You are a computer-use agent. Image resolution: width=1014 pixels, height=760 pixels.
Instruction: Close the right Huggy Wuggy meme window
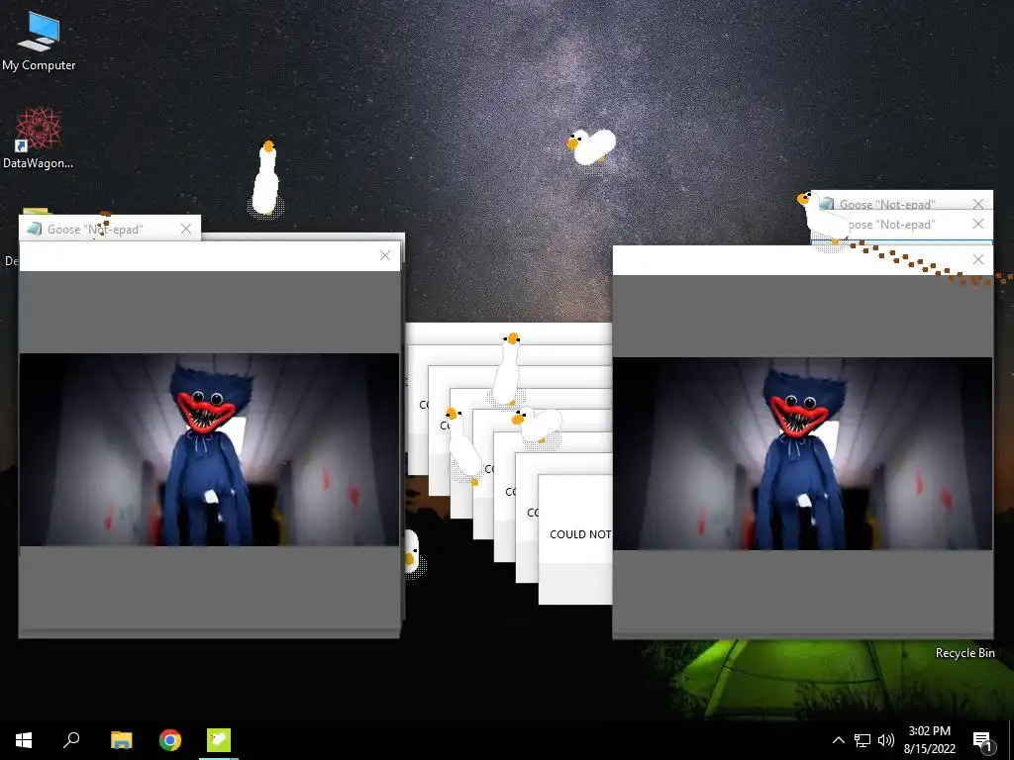pyautogui.click(x=977, y=259)
